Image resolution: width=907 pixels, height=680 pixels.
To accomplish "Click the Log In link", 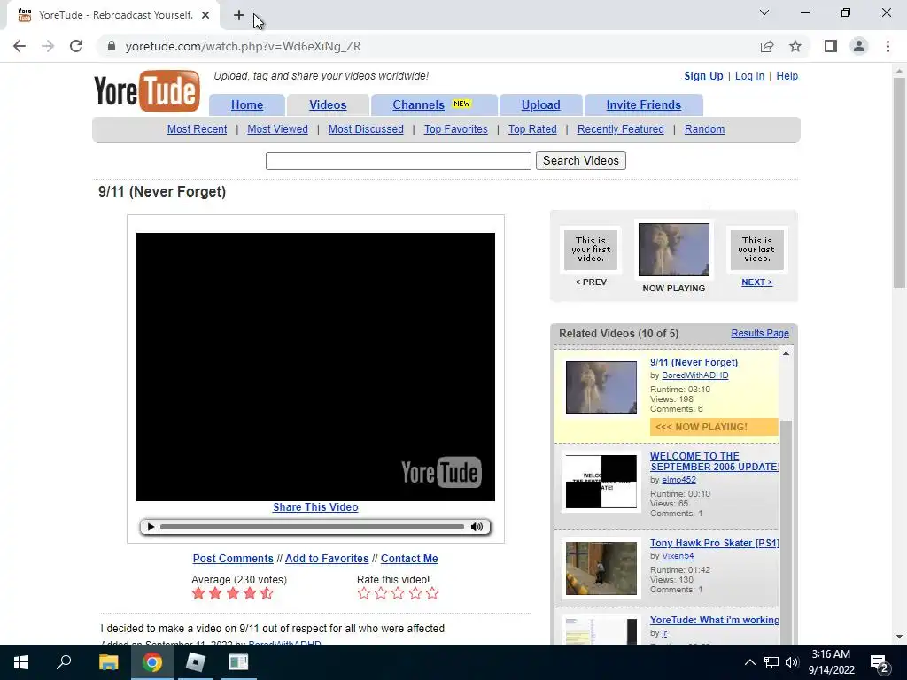I will [x=749, y=76].
